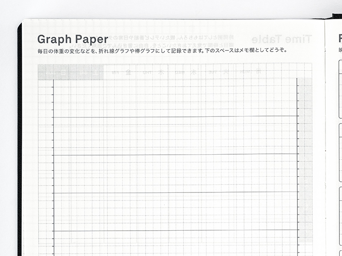Click the letter "F" heading on right page
This screenshot has width=342, height=256.
[x=339, y=39]
